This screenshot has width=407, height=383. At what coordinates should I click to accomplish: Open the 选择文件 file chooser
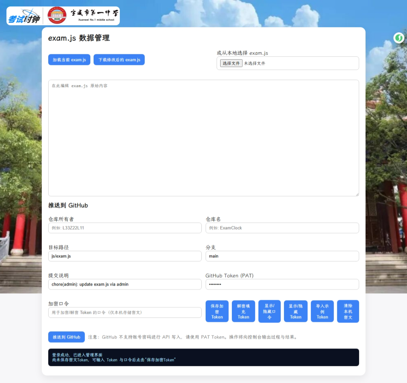pyautogui.click(x=231, y=63)
